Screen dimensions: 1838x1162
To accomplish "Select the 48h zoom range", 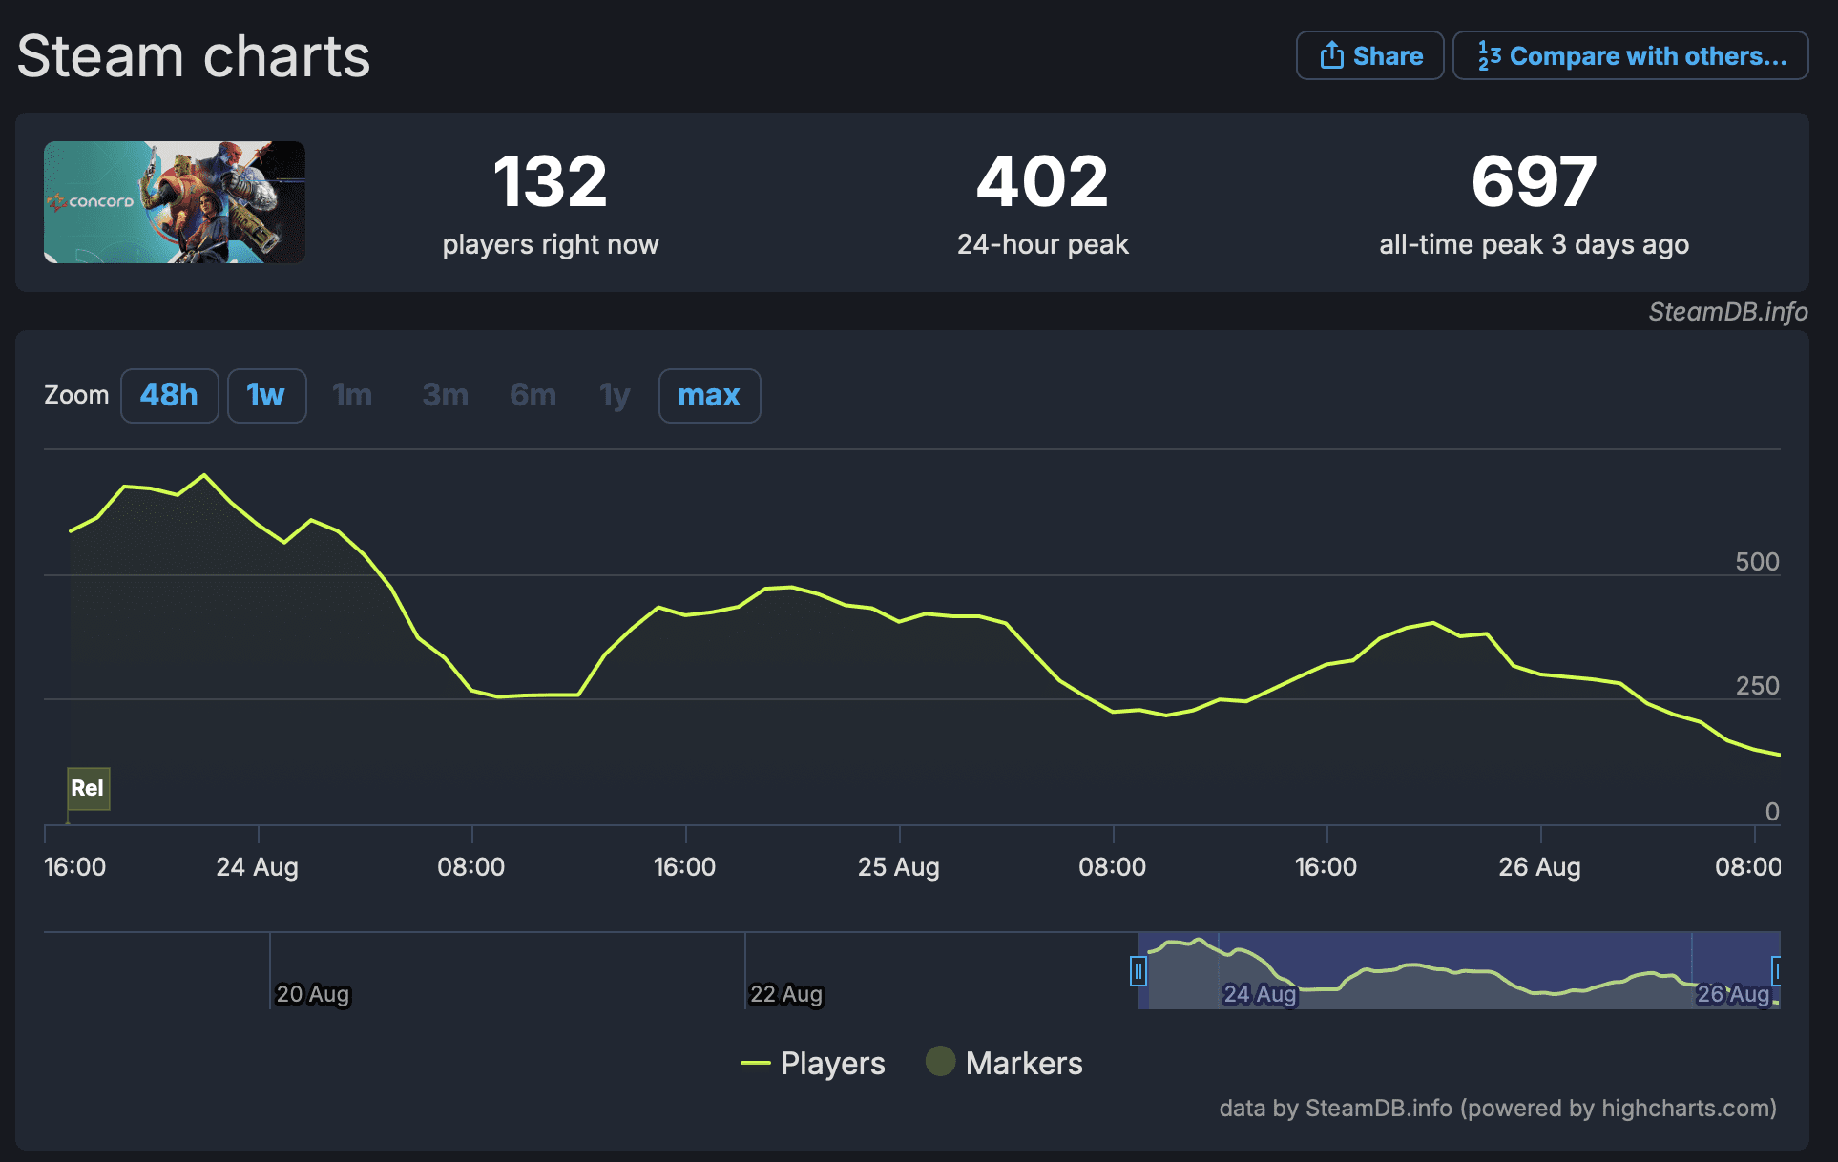I will tap(169, 395).
